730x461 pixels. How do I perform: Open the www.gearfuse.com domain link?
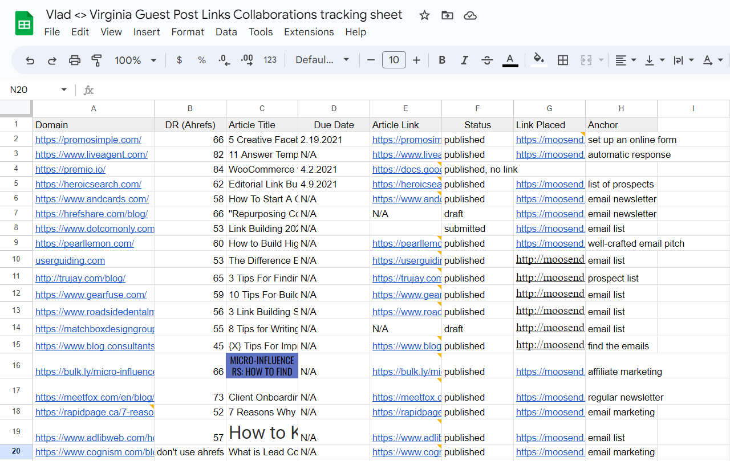[91, 295]
